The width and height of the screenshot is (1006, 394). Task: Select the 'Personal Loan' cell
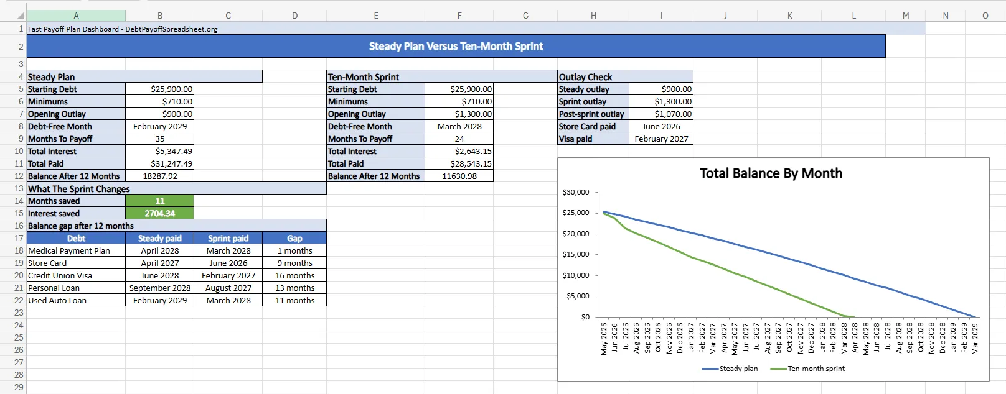pyautogui.click(x=76, y=288)
